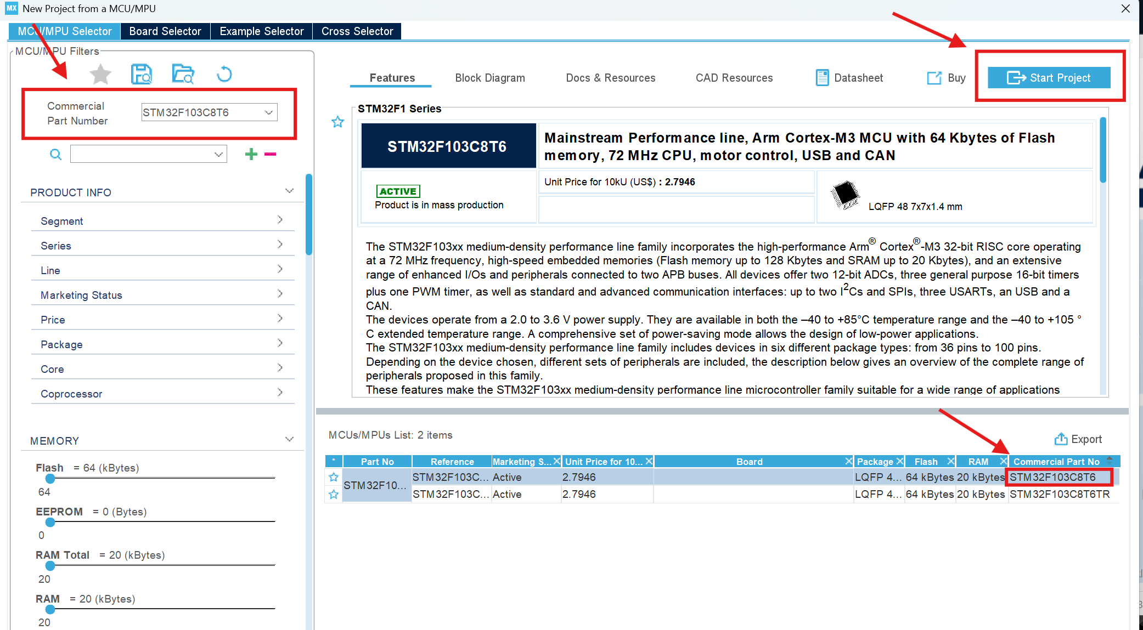Expand the Marketing Status filter
Image resolution: width=1143 pixels, height=630 pixels.
tap(280, 294)
